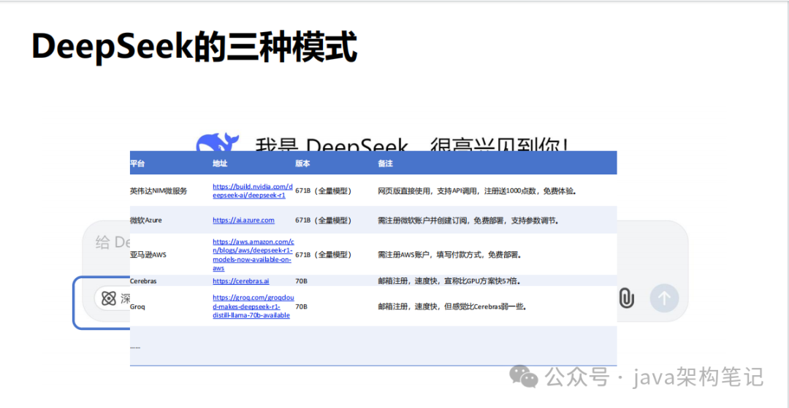Image resolution: width=789 pixels, height=408 pixels.
Task: Click the 备注 column header
Action: [x=386, y=163]
